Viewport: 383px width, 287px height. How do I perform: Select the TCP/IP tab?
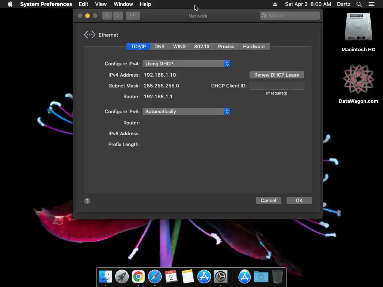[138, 47]
